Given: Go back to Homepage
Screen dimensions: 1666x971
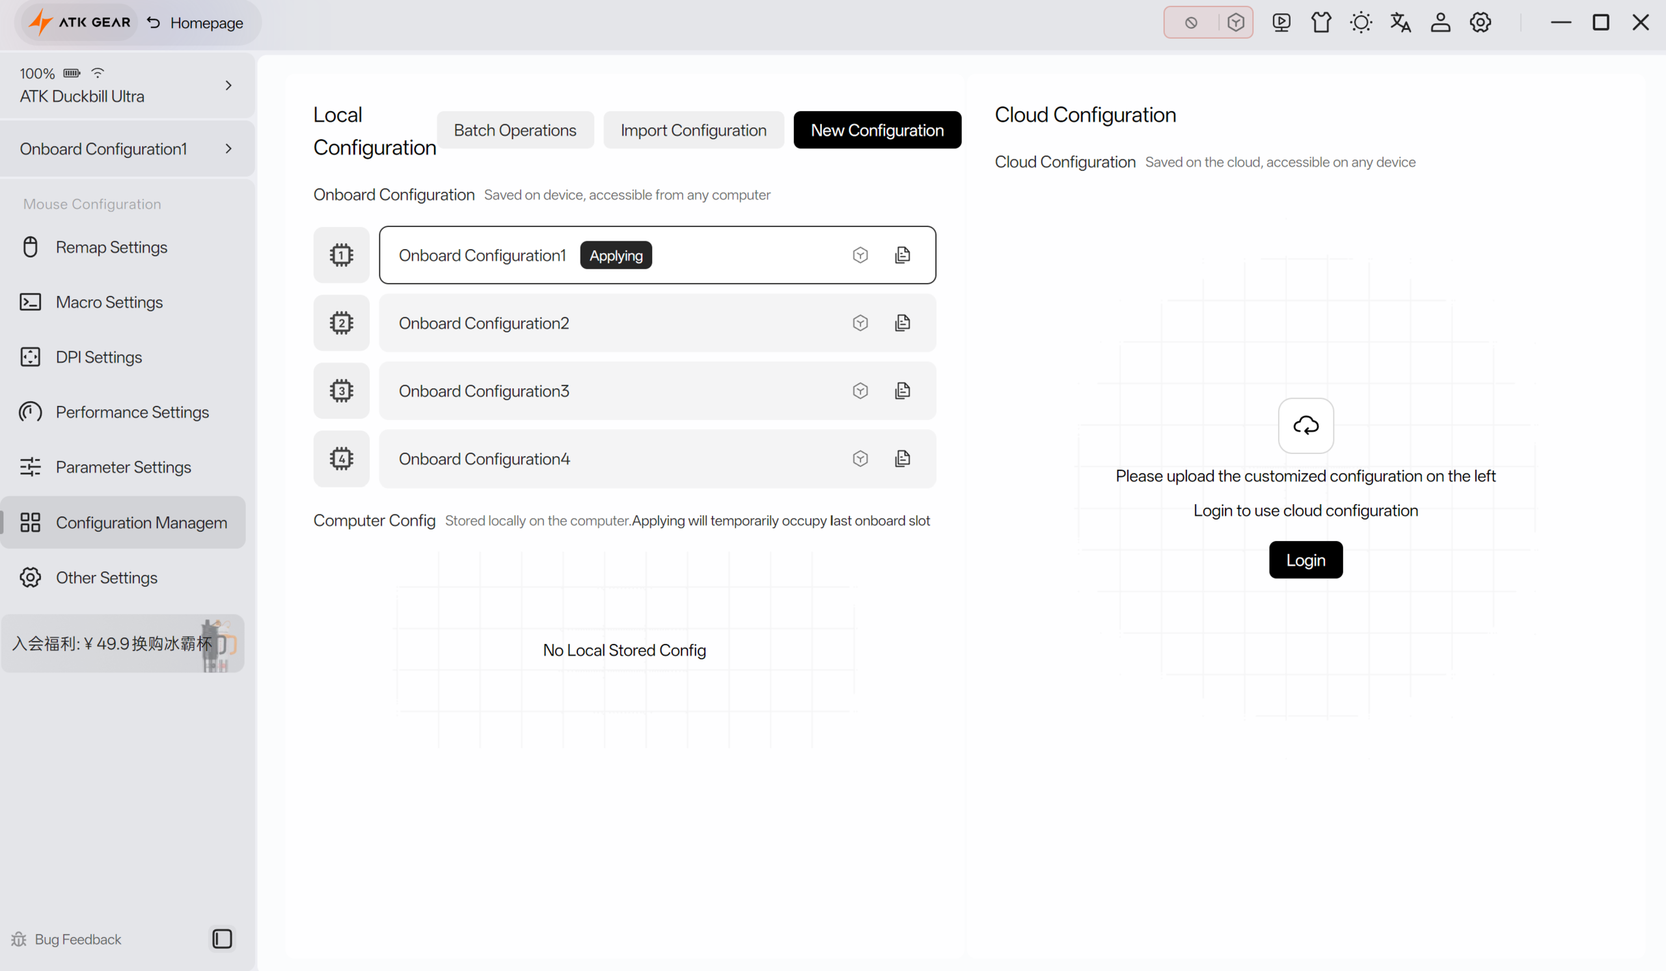Looking at the screenshot, I should point(196,23).
